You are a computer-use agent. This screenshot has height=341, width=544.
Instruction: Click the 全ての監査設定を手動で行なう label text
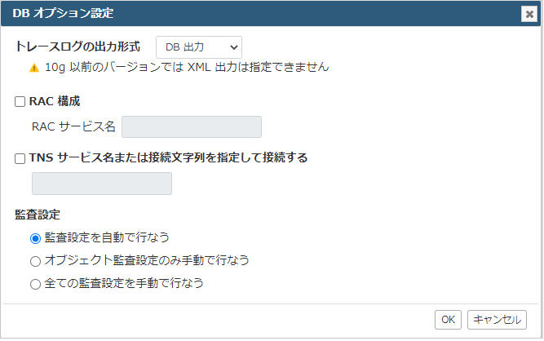(124, 283)
